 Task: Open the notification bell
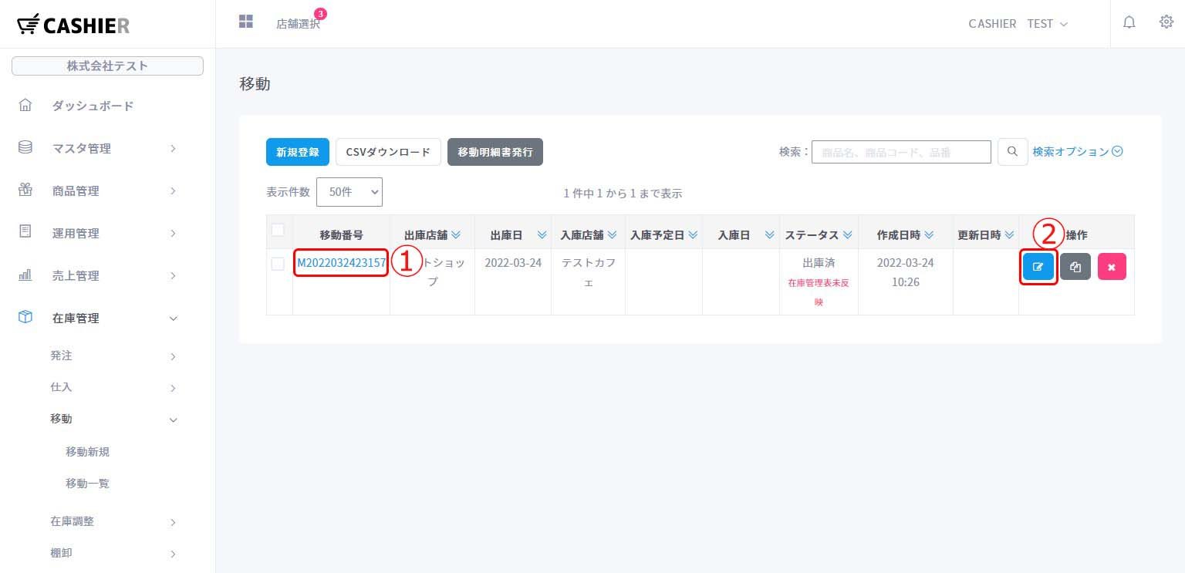point(1129,22)
